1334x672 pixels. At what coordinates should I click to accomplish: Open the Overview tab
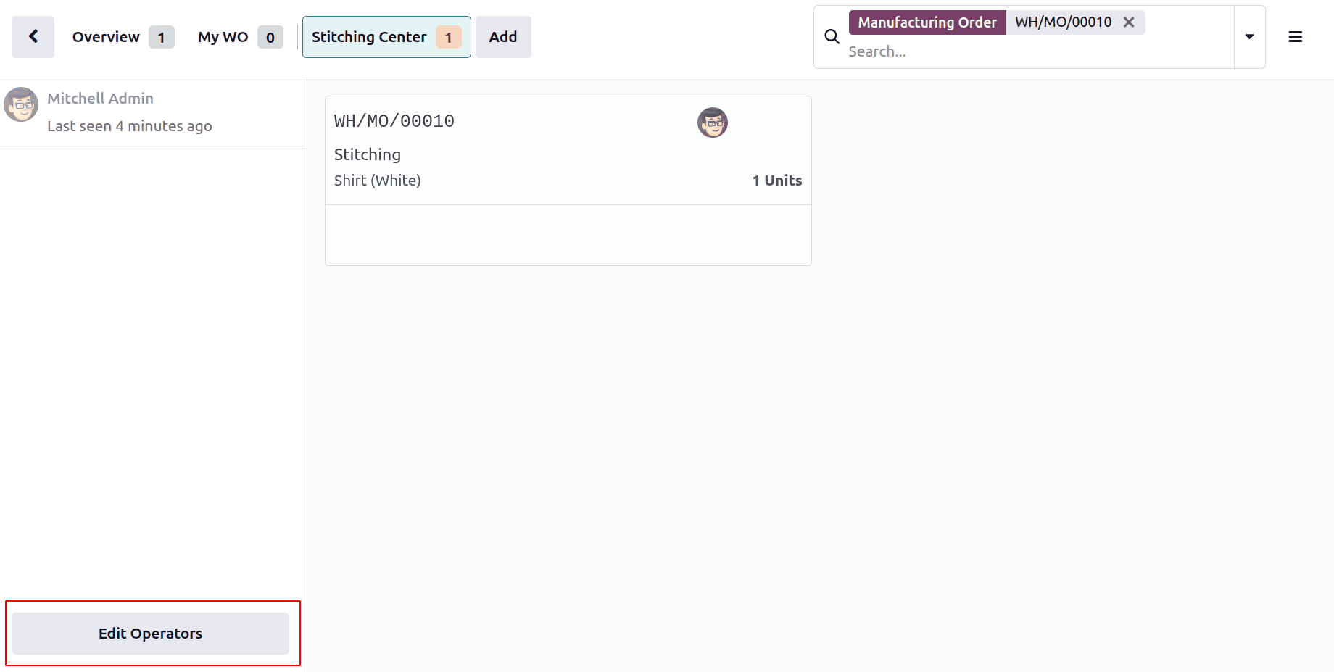[x=123, y=37]
